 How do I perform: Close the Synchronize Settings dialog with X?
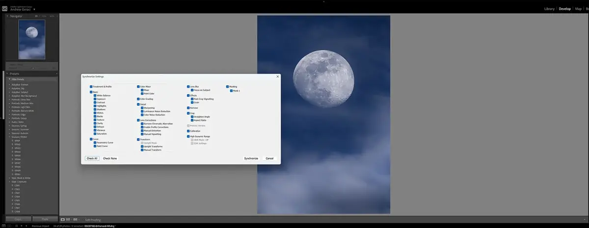(277, 76)
